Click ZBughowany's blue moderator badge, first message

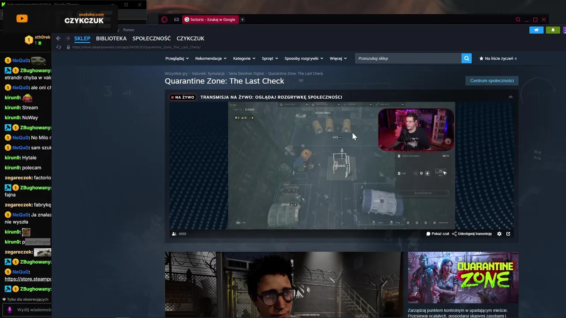(x=8, y=71)
